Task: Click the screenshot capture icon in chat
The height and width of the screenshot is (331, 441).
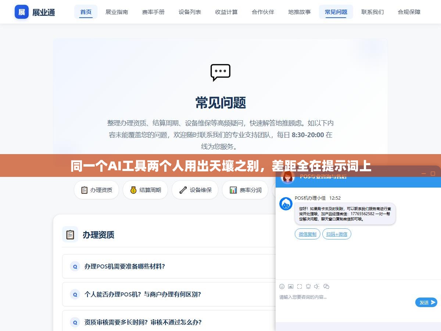Action: pos(300,286)
